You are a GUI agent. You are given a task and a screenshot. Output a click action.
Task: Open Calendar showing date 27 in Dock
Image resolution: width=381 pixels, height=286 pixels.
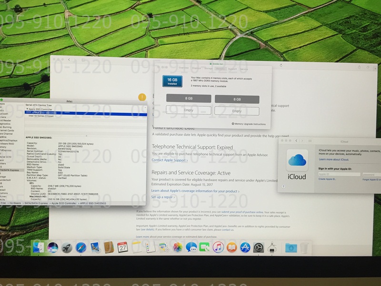(x=122, y=247)
